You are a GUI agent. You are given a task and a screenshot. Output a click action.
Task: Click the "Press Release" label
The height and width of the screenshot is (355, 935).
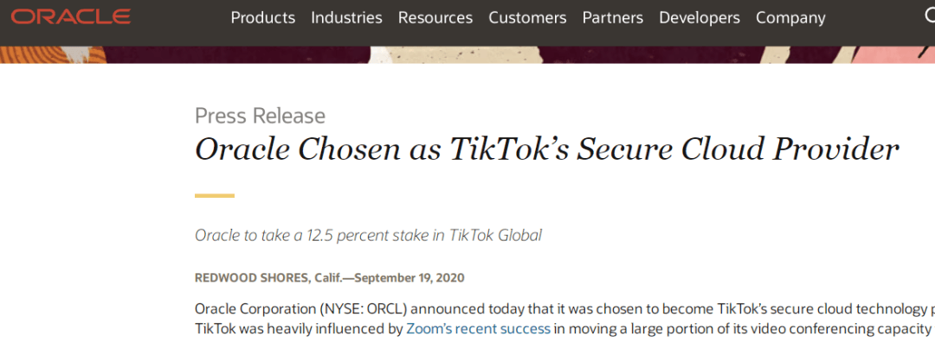click(x=260, y=116)
